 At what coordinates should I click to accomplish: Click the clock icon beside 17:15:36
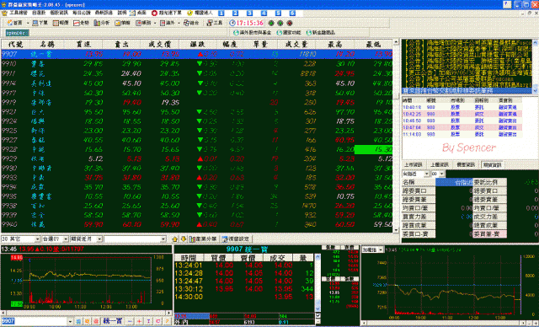coord(232,23)
